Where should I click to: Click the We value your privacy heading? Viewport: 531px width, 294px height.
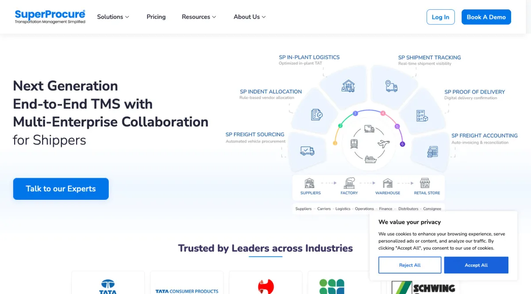point(410,222)
